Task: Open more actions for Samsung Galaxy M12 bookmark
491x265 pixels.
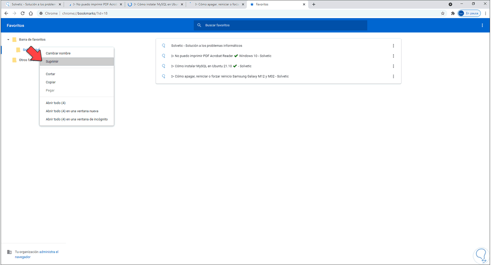Action: point(393,76)
